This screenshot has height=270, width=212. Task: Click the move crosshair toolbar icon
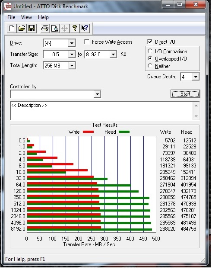click(65, 28)
